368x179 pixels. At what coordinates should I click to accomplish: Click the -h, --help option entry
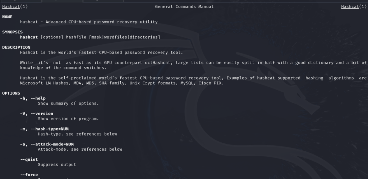tap(33, 98)
